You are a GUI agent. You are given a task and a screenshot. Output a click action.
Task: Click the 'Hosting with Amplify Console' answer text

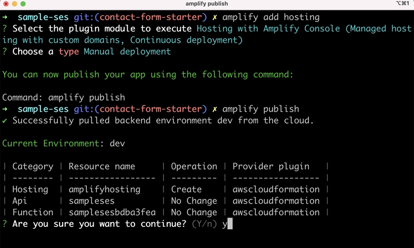268,28
